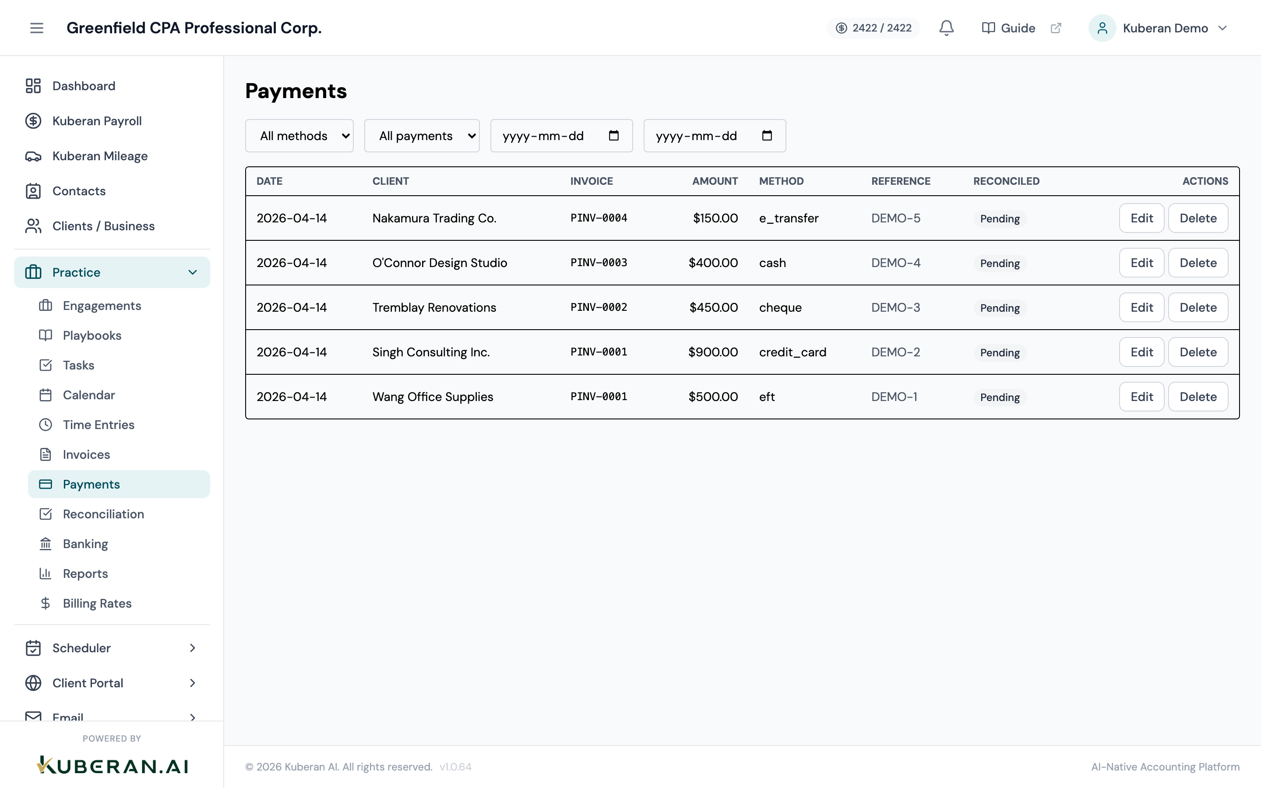
Task: Click the Wang Office Supplies client name
Action: point(433,397)
